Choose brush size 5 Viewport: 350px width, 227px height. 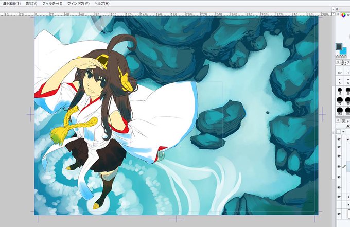click(x=340, y=81)
